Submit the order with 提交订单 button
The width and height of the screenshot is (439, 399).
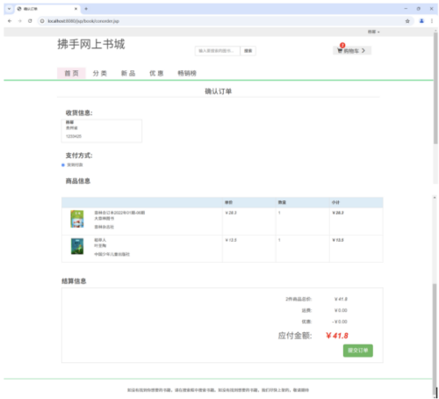pos(358,351)
